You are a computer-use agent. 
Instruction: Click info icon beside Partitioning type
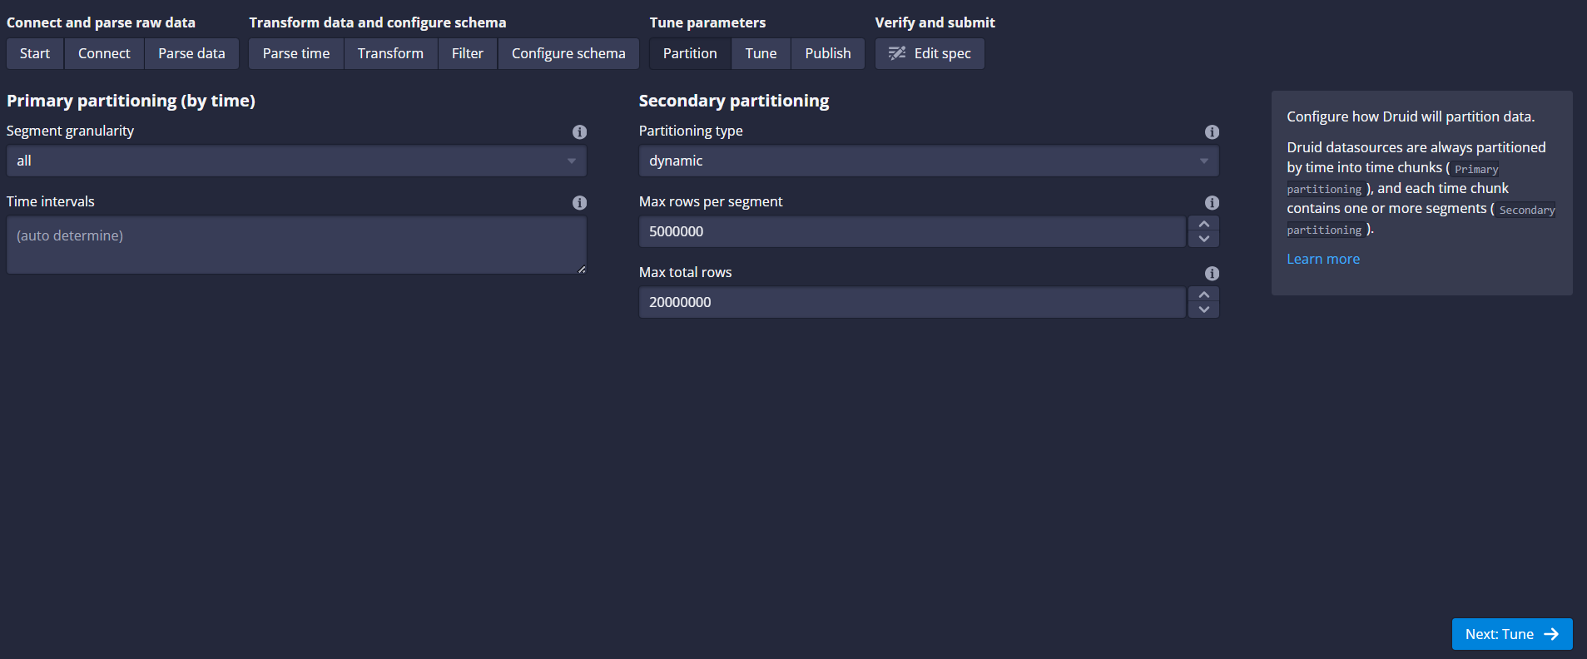coord(1212,132)
